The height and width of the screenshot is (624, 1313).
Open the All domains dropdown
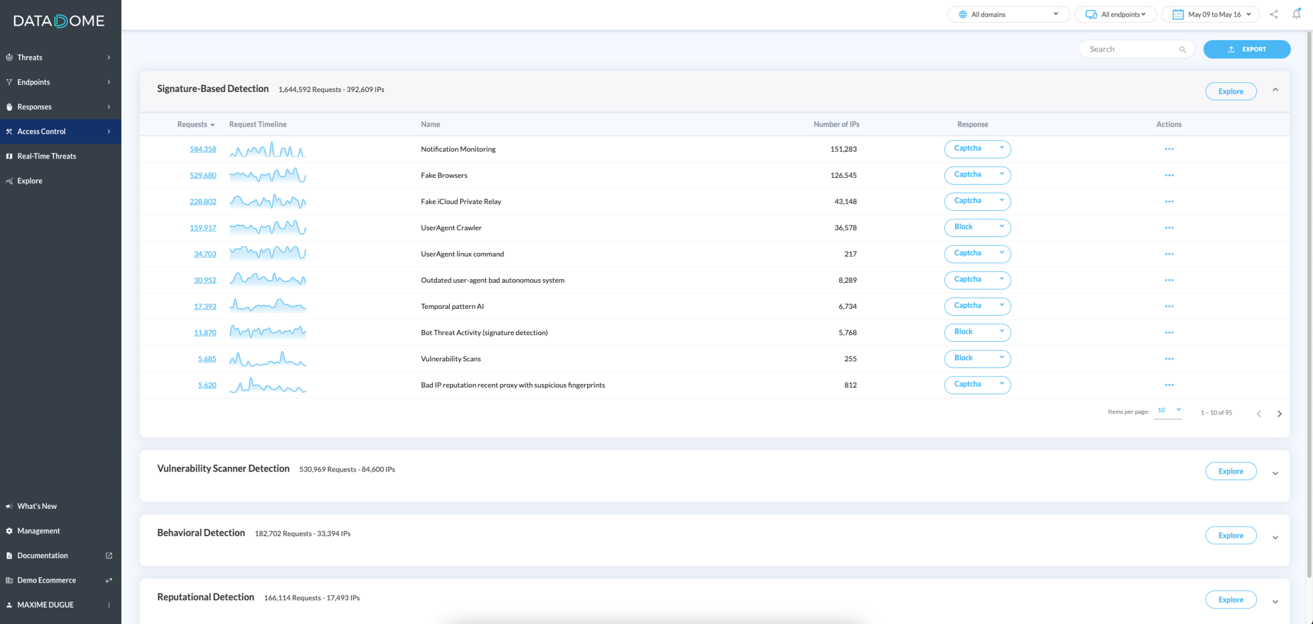click(x=1008, y=15)
